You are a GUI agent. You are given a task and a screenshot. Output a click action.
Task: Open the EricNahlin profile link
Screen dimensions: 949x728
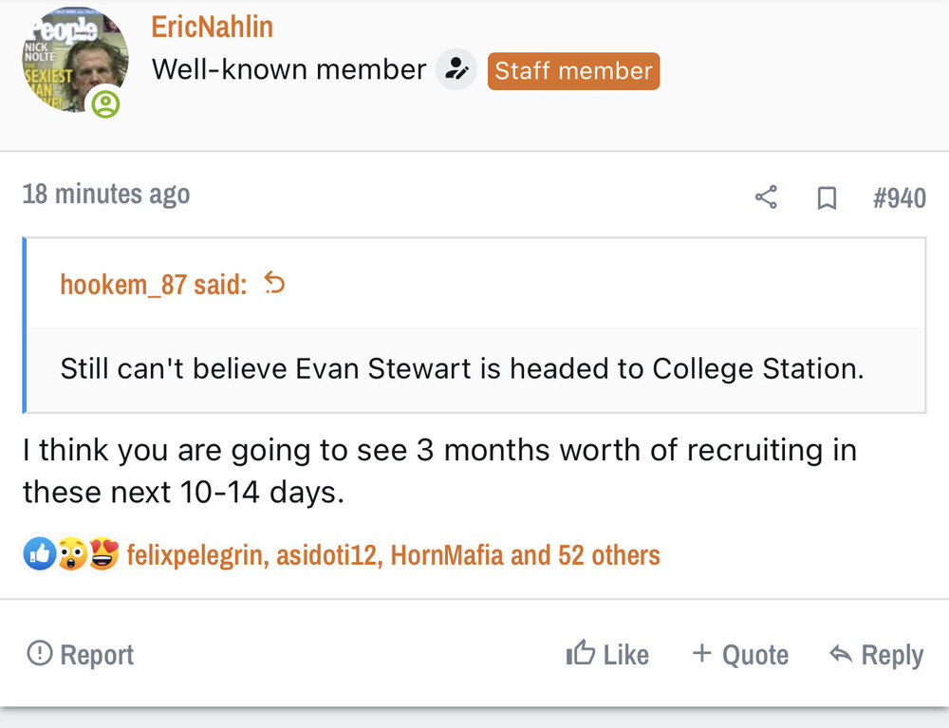click(212, 27)
